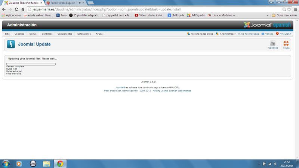Click the browser address bar URL
The image size is (299, 168).
pos(107,9)
